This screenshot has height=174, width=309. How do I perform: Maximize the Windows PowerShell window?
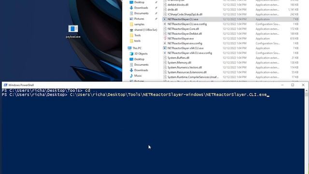tap(293, 85)
